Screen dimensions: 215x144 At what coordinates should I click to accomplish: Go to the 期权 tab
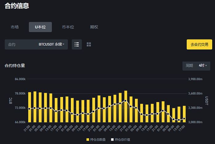tap(94, 27)
